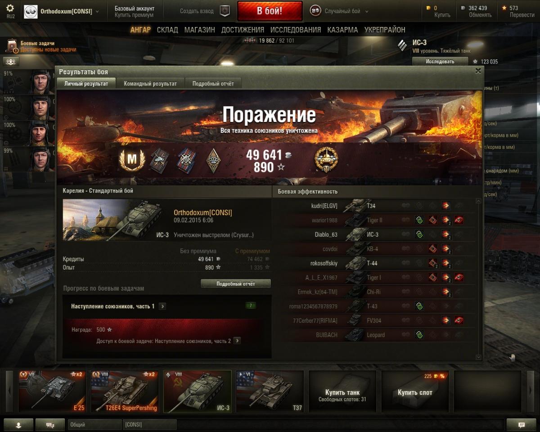Expand the Случайный бой battle type dropdown
Viewport: 540px width, 432px height.
pyautogui.click(x=367, y=11)
